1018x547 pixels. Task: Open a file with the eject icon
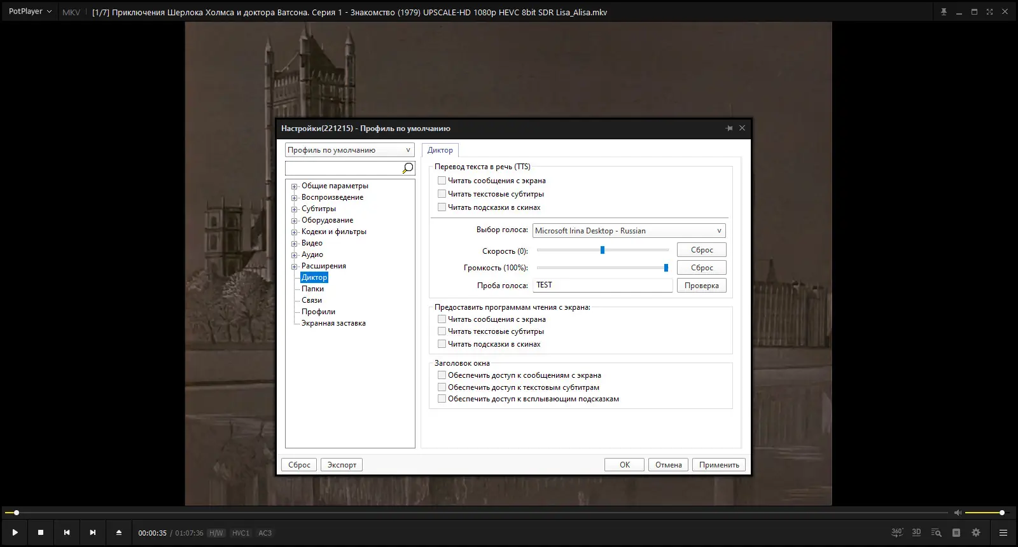point(118,532)
